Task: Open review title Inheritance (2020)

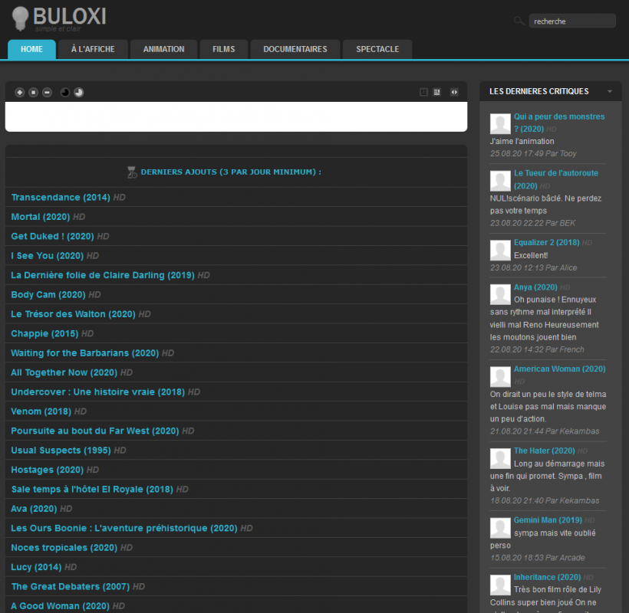Action: (x=547, y=577)
